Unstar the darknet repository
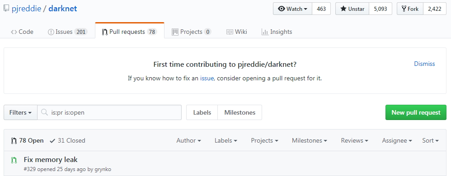451x176 pixels. click(x=352, y=9)
